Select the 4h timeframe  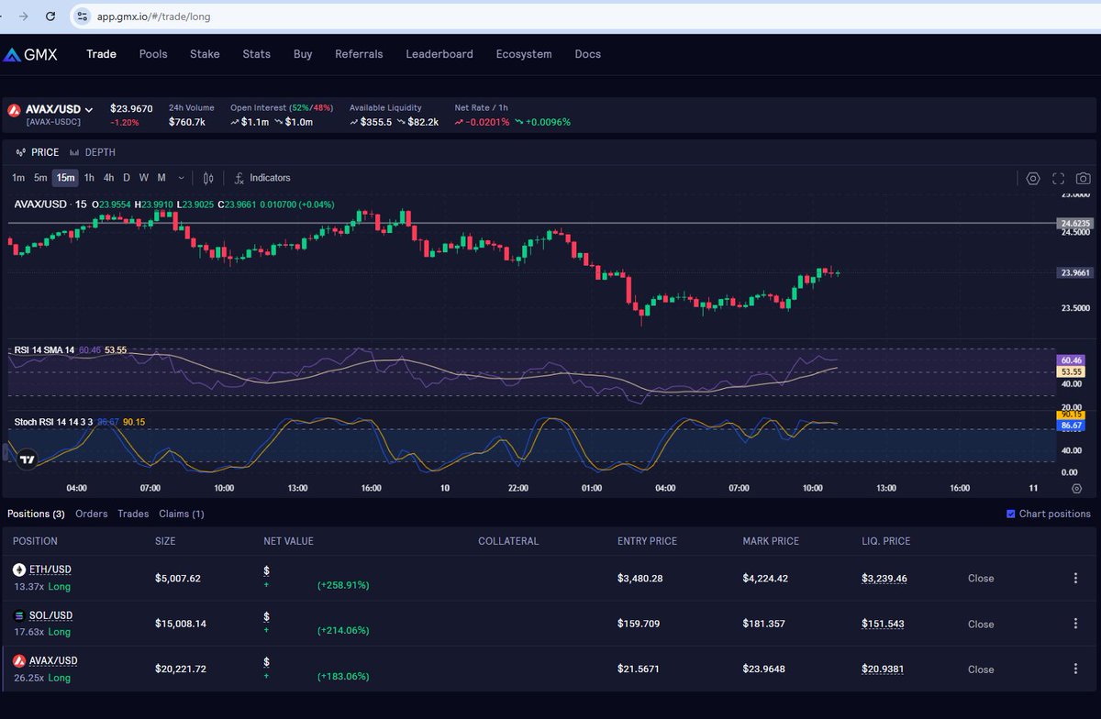pyautogui.click(x=109, y=178)
